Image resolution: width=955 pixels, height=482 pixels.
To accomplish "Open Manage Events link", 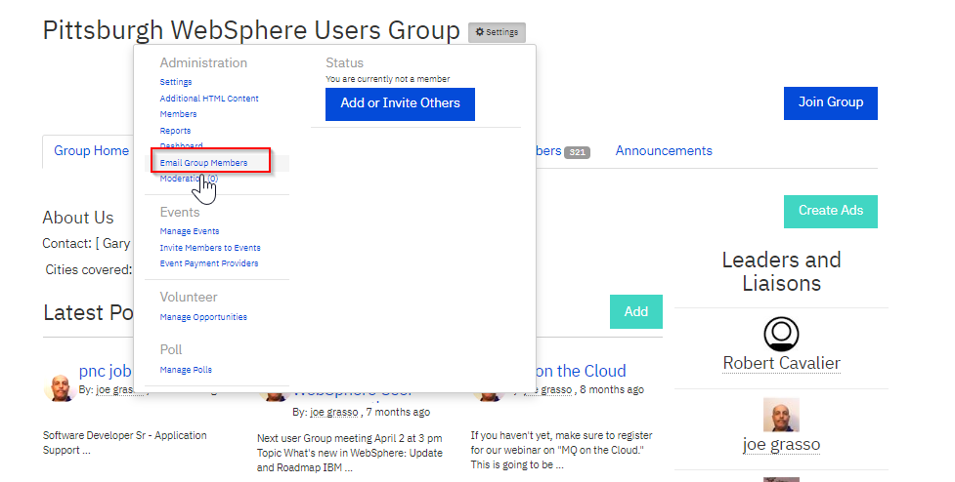I will pos(190,231).
